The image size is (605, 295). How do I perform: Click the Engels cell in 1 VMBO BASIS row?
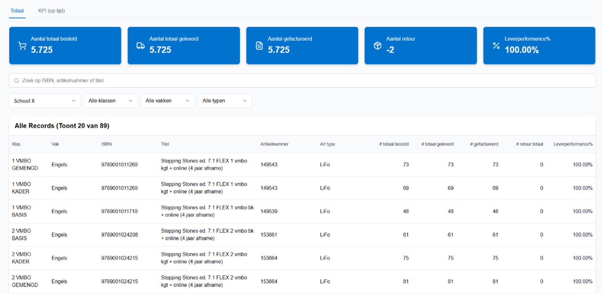click(59, 212)
